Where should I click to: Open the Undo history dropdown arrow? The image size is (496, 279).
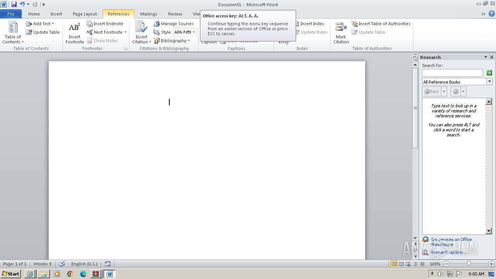(x=28, y=4)
